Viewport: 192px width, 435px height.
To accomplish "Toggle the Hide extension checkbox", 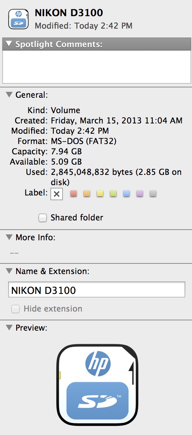I will tap(15, 309).
